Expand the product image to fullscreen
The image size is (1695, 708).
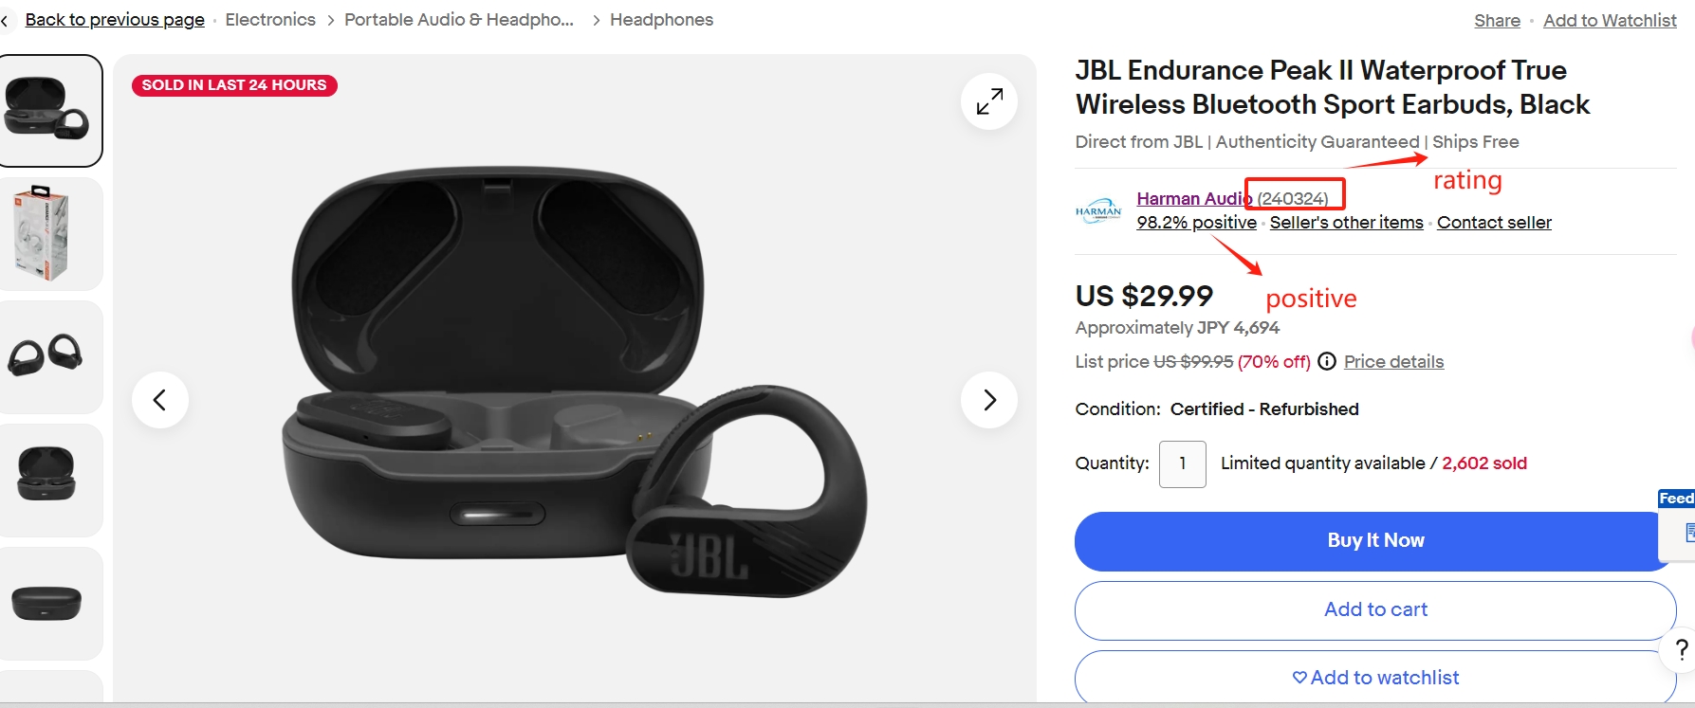tap(989, 101)
